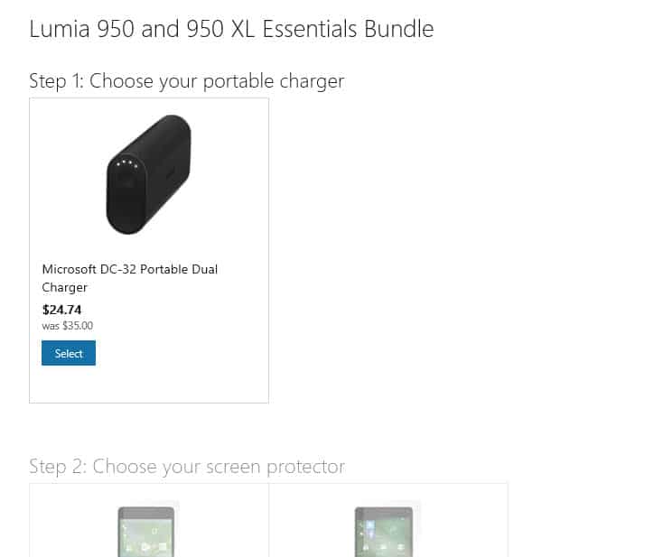Click the word 'Charger' on title's second line
The image size is (663, 557).
click(65, 287)
